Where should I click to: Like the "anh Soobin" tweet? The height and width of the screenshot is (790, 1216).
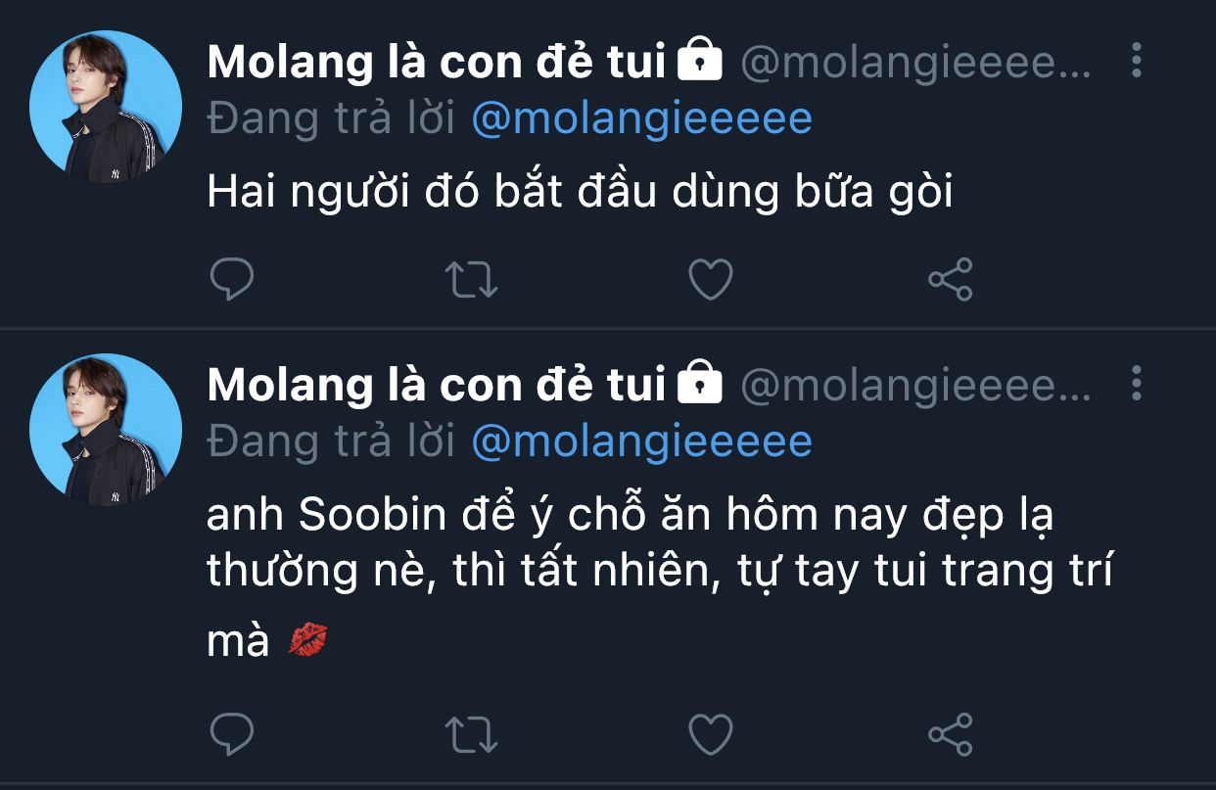pyautogui.click(x=711, y=733)
